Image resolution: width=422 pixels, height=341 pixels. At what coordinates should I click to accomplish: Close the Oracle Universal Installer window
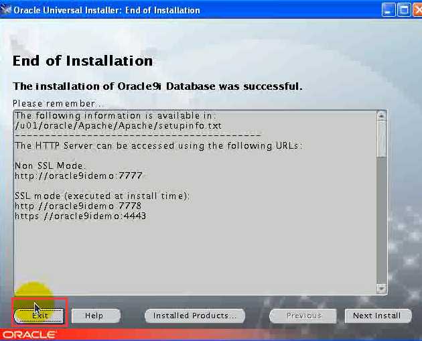click(418, 10)
